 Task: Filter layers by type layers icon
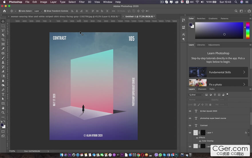tap(215, 95)
